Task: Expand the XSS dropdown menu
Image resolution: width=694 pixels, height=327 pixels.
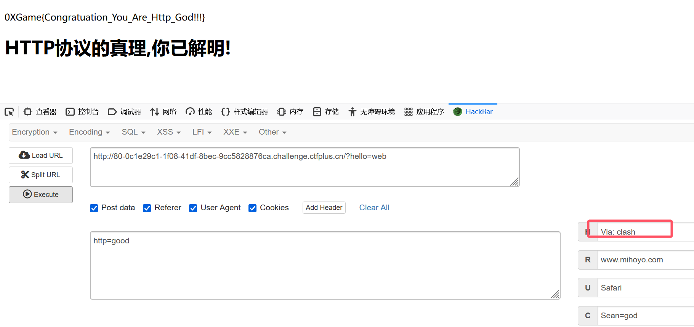Action: click(x=168, y=132)
